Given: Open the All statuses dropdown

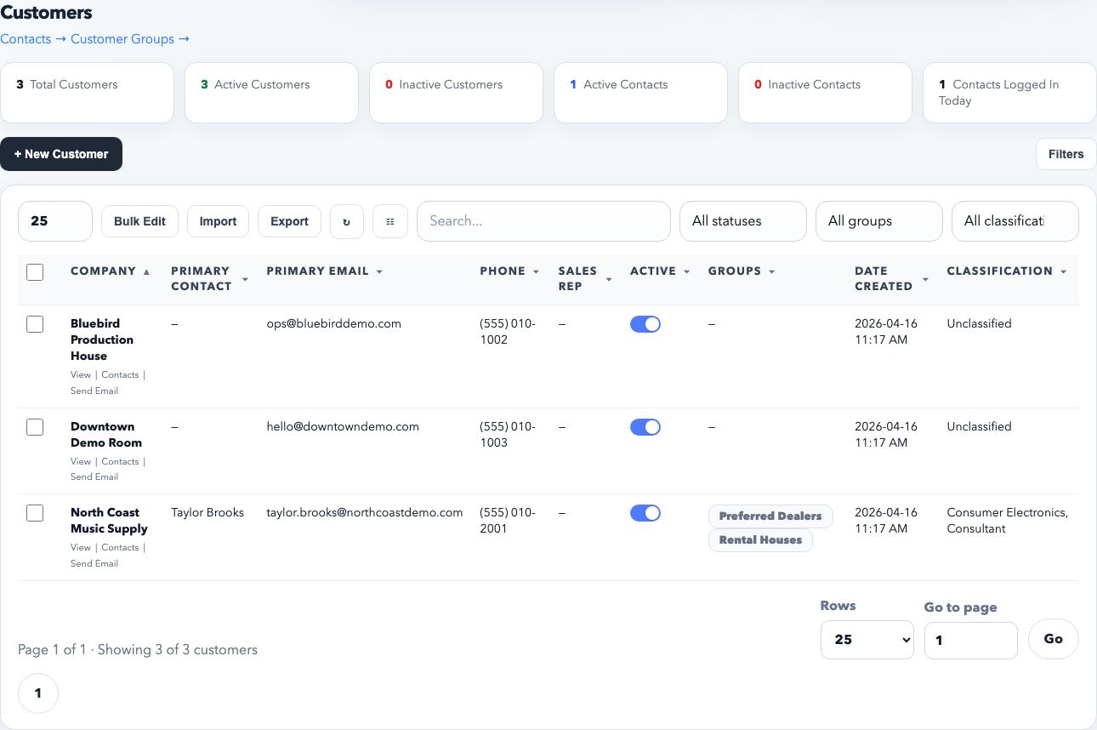Looking at the screenshot, I should coord(743,221).
